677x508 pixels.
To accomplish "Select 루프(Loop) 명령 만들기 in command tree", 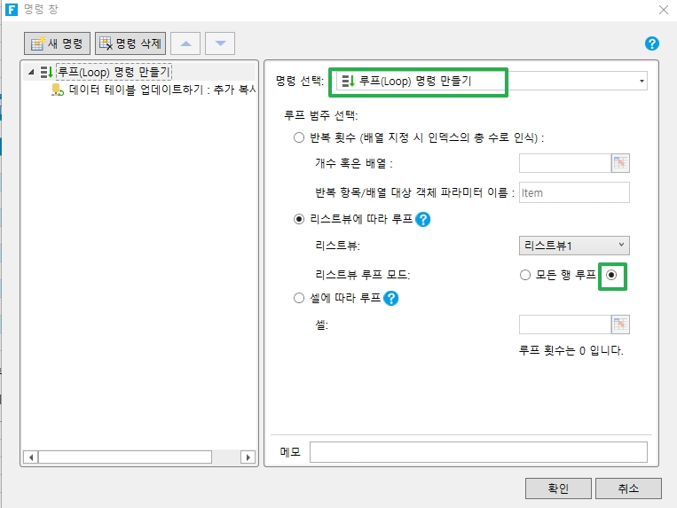I will [x=114, y=72].
